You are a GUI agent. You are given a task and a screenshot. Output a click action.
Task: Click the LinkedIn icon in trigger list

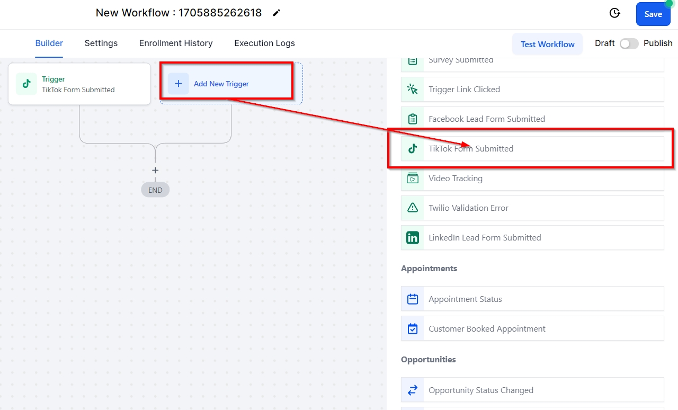[413, 238]
